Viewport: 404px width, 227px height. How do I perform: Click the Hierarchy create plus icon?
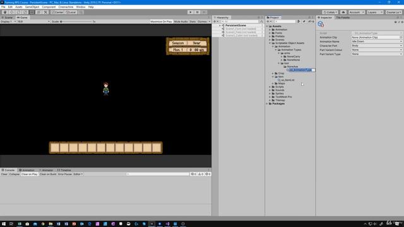(215, 21)
